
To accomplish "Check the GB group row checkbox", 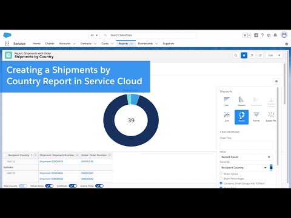I will [x=5, y=173].
